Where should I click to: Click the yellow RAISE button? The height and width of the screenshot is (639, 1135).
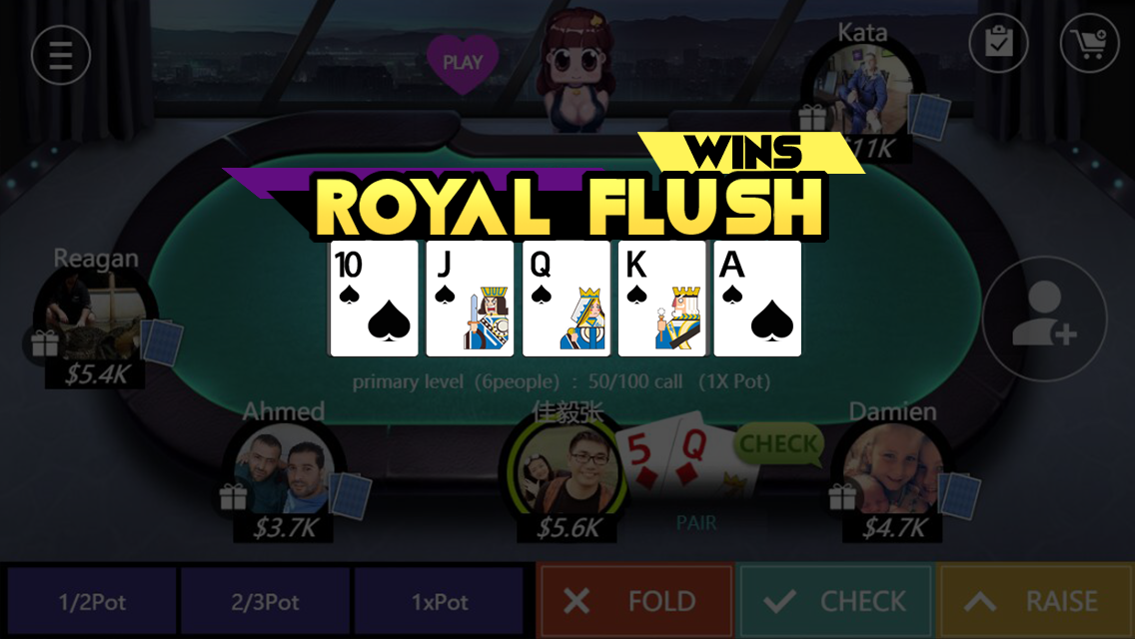[1035, 601]
